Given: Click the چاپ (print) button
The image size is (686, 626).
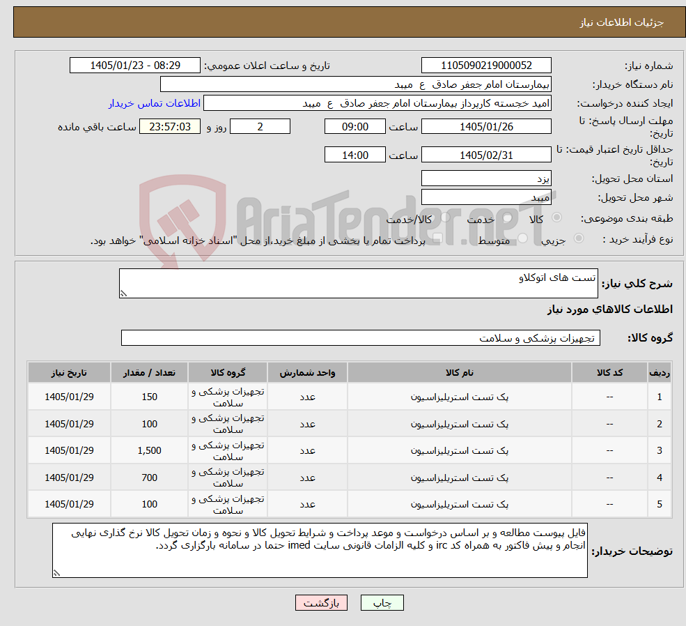Looking at the screenshot, I should pyautogui.click(x=382, y=603).
